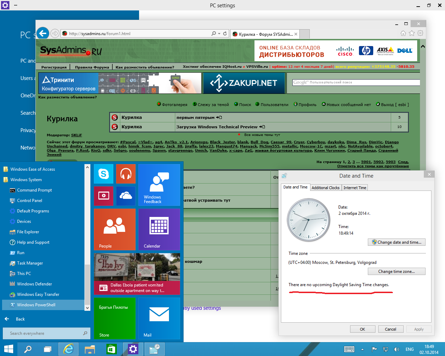Switch to the Internet Time tab

tap(355, 188)
